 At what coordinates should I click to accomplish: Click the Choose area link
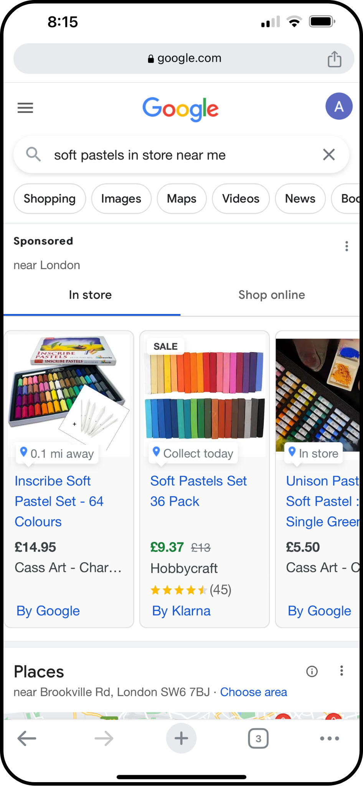coord(253,692)
